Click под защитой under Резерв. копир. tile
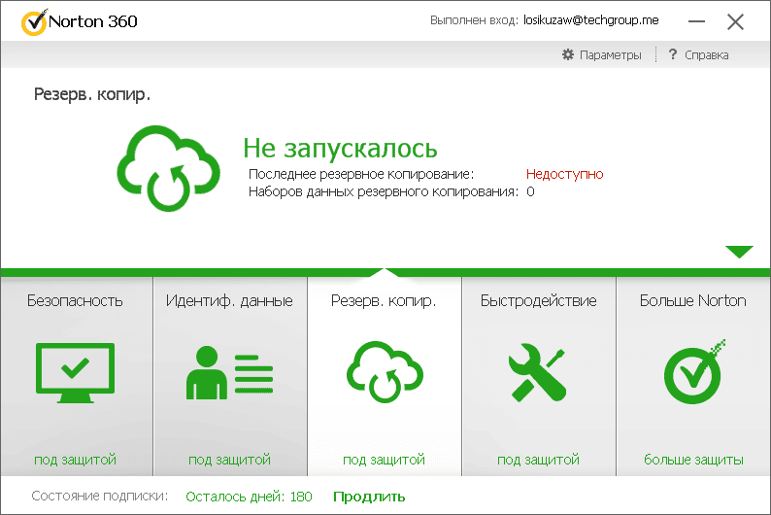This screenshot has height=515, width=771. click(x=384, y=460)
